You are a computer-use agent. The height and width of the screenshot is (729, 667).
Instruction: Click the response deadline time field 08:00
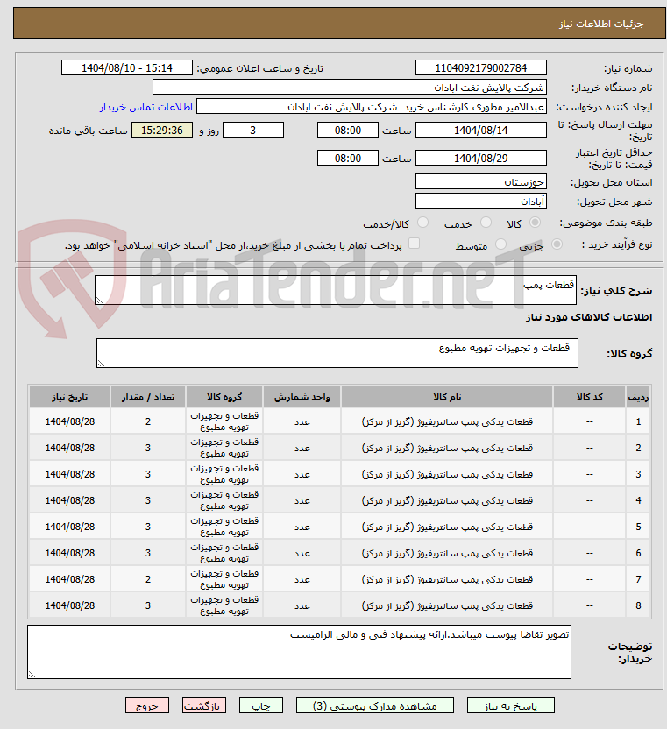coord(347,130)
